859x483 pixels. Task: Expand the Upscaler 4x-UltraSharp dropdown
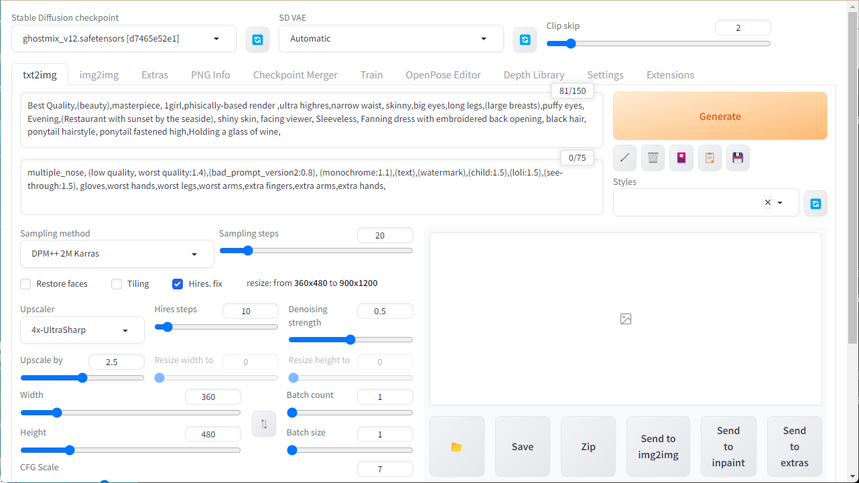click(x=82, y=330)
